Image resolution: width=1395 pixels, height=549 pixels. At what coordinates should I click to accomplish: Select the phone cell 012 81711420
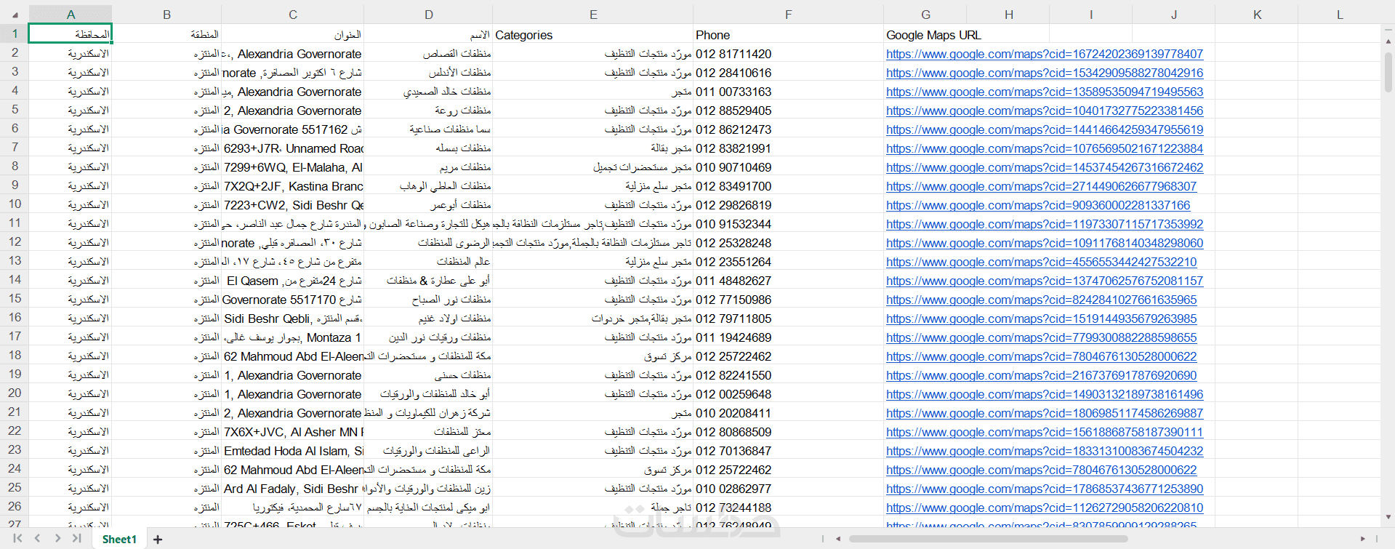733,54
